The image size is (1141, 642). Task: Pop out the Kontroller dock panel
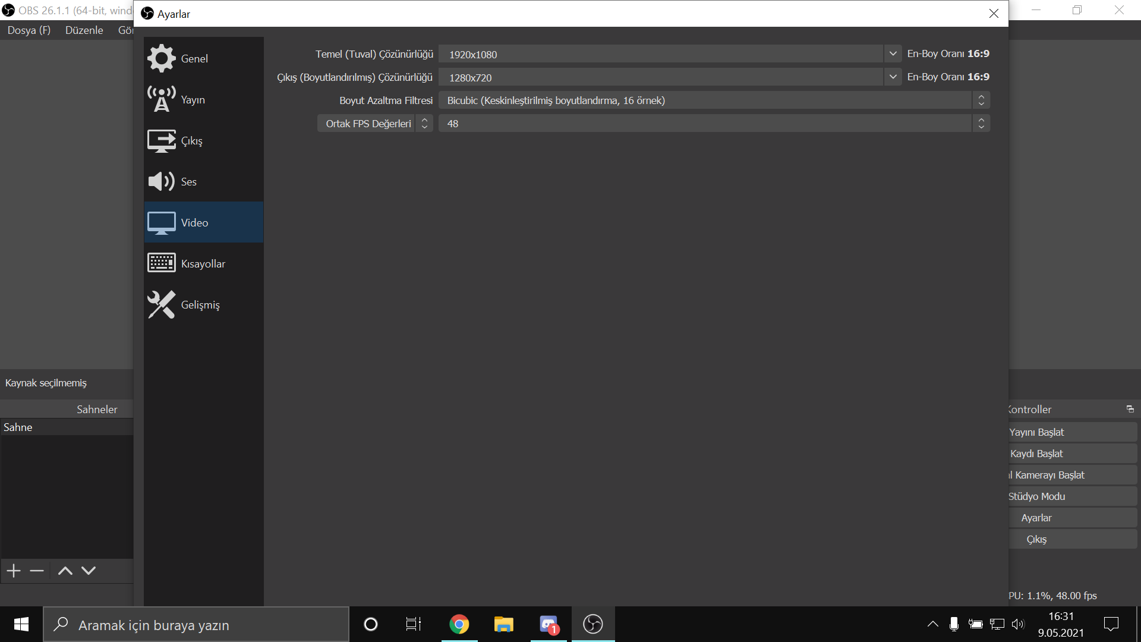click(1130, 409)
